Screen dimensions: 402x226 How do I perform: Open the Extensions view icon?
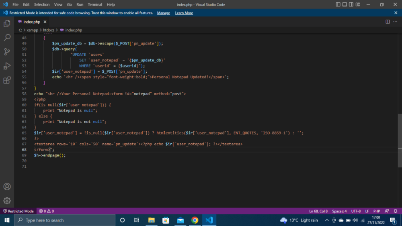pyautogui.click(x=7, y=80)
